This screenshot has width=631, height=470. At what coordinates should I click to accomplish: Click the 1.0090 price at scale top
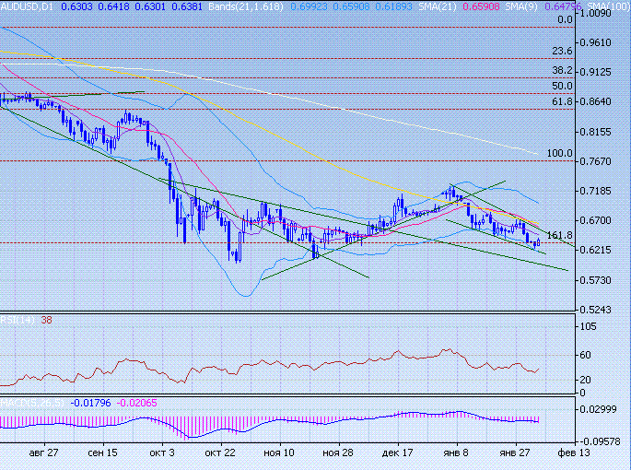(600, 14)
